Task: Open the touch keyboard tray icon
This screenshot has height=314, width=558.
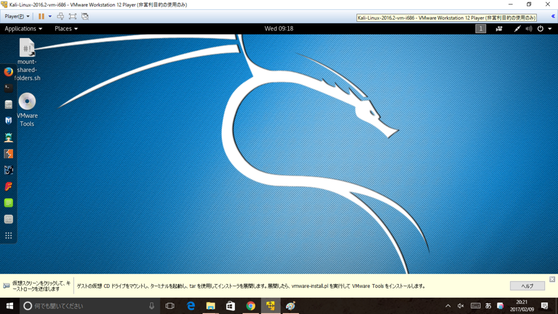Action: pyautogui.click(x=475, y=306)
